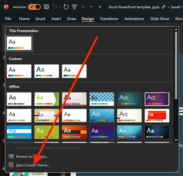The image size is (183, 176).
Task: Click Save Current Theme option
Action: pos(33,165)
